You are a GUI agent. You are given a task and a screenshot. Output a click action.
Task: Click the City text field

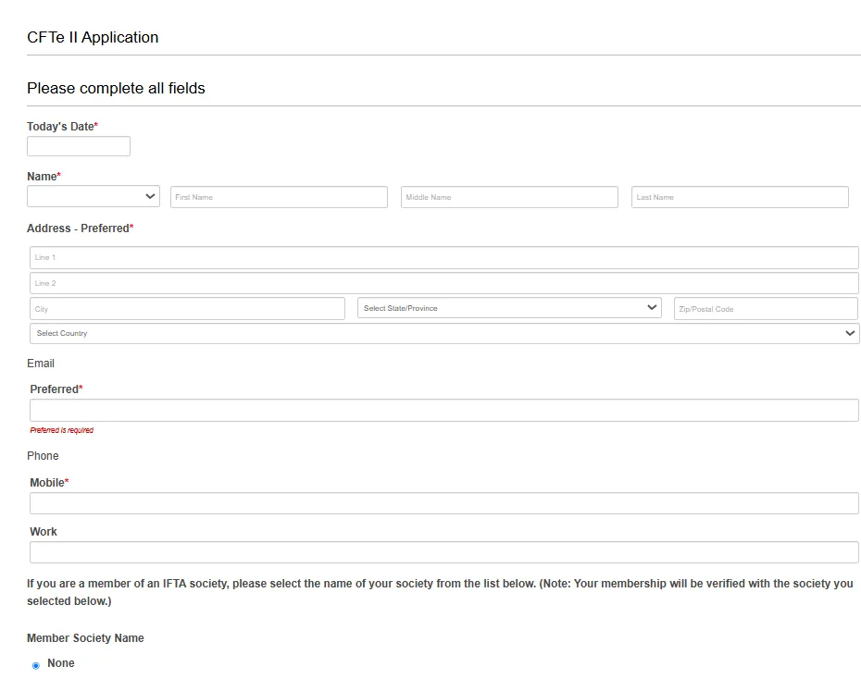point(187,309)
